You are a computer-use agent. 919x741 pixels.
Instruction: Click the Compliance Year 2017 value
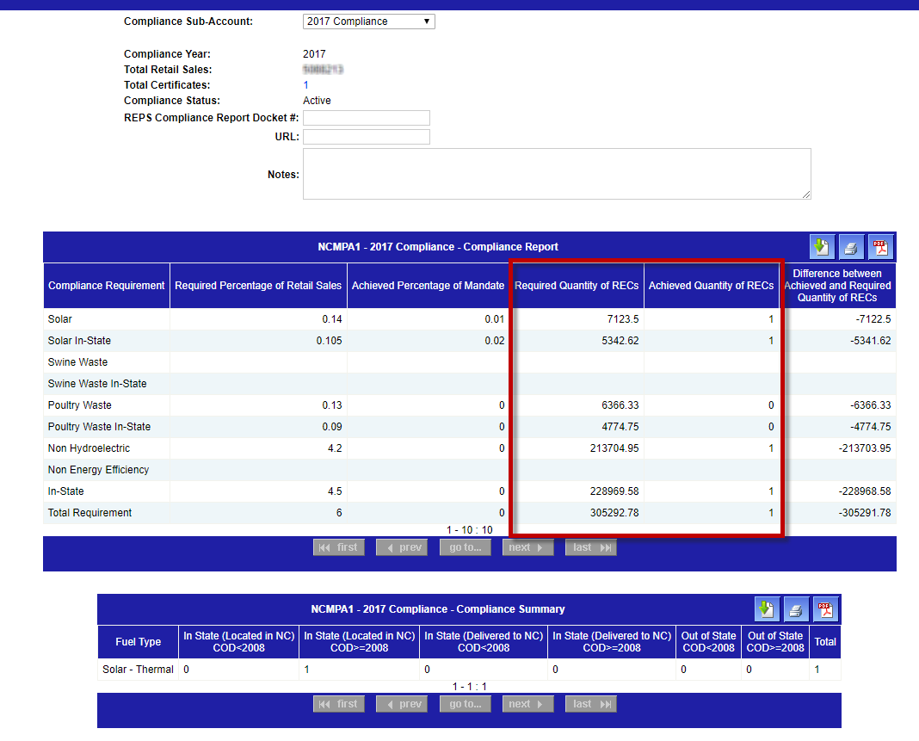click(314, 54)
